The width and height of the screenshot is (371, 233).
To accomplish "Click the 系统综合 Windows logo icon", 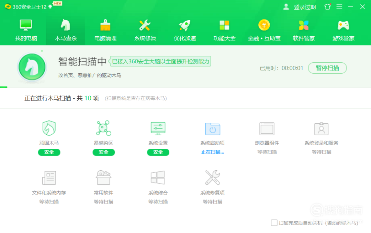I will 158,177.
